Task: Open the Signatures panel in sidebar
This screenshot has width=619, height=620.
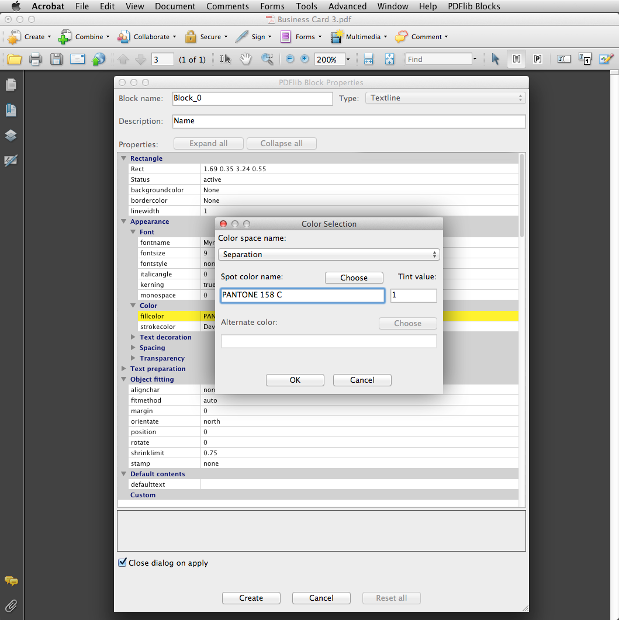Action: point(11,161)
